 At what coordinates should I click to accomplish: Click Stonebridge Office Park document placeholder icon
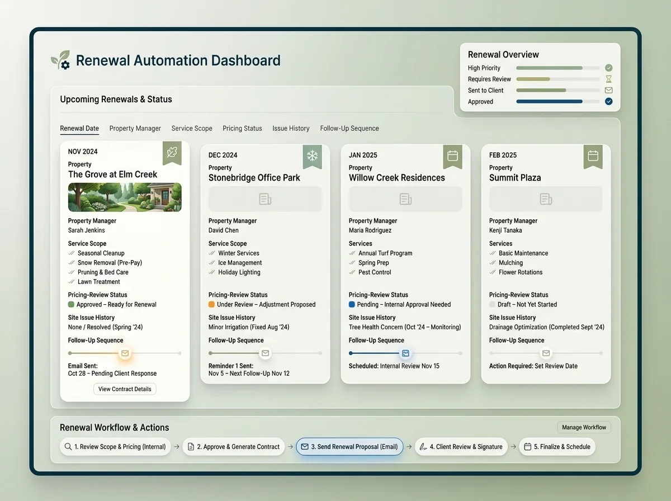(265, 199)
